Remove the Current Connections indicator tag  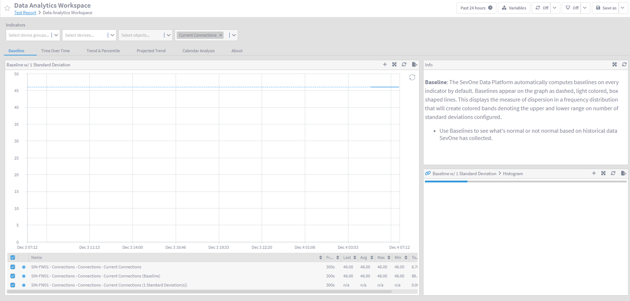click(221, 35)
